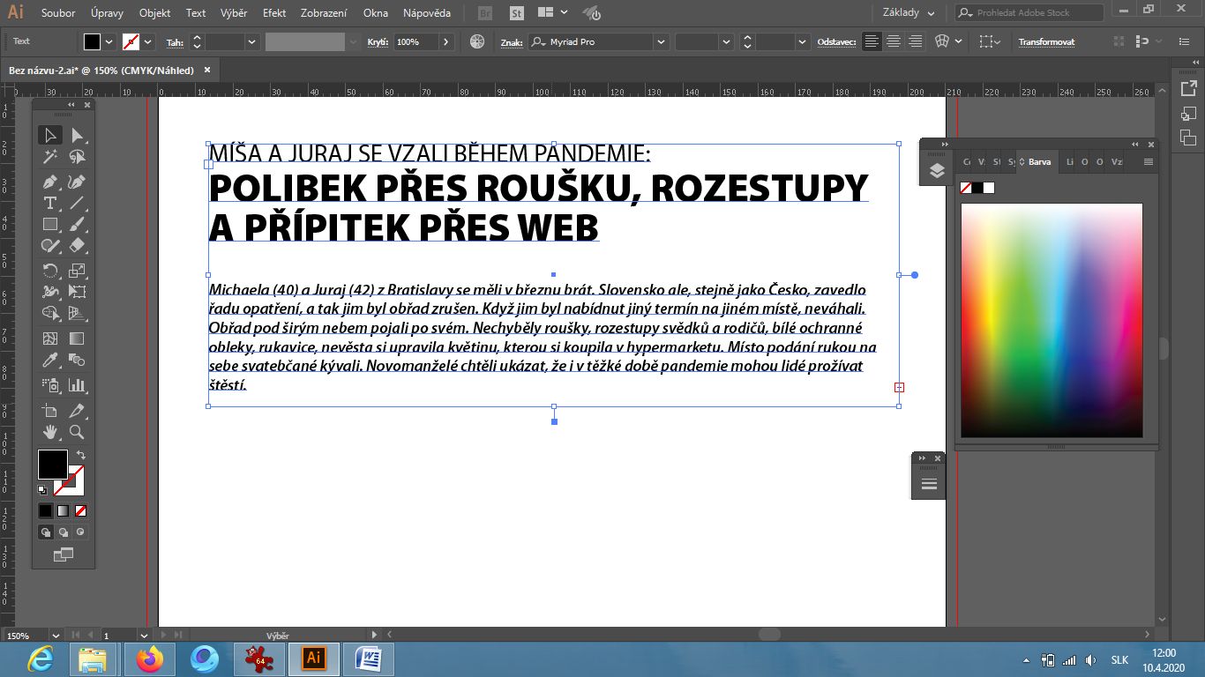Select the Type tool

coord(50,204)
